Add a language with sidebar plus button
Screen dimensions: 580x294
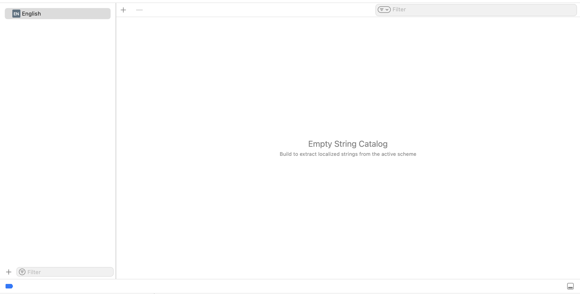point(9,272)
